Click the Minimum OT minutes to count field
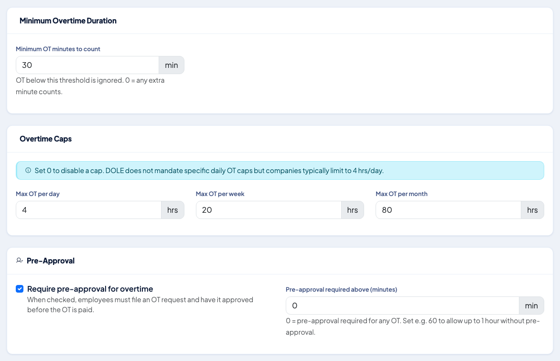This screenshot has width=560, height=361. 87,65
